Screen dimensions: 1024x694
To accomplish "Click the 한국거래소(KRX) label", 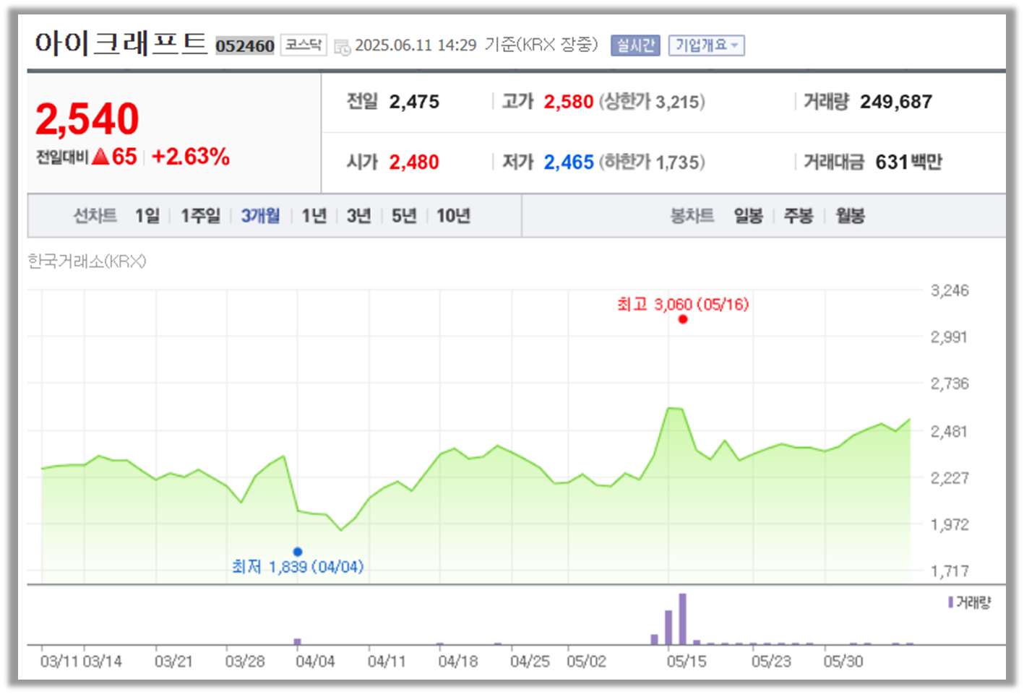I will pos(87,261).
